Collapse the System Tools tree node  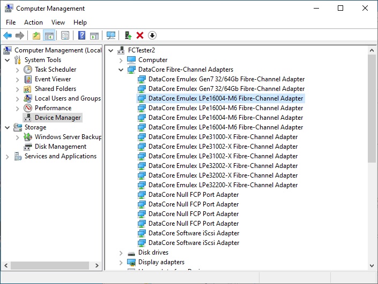tap(8, 60)
